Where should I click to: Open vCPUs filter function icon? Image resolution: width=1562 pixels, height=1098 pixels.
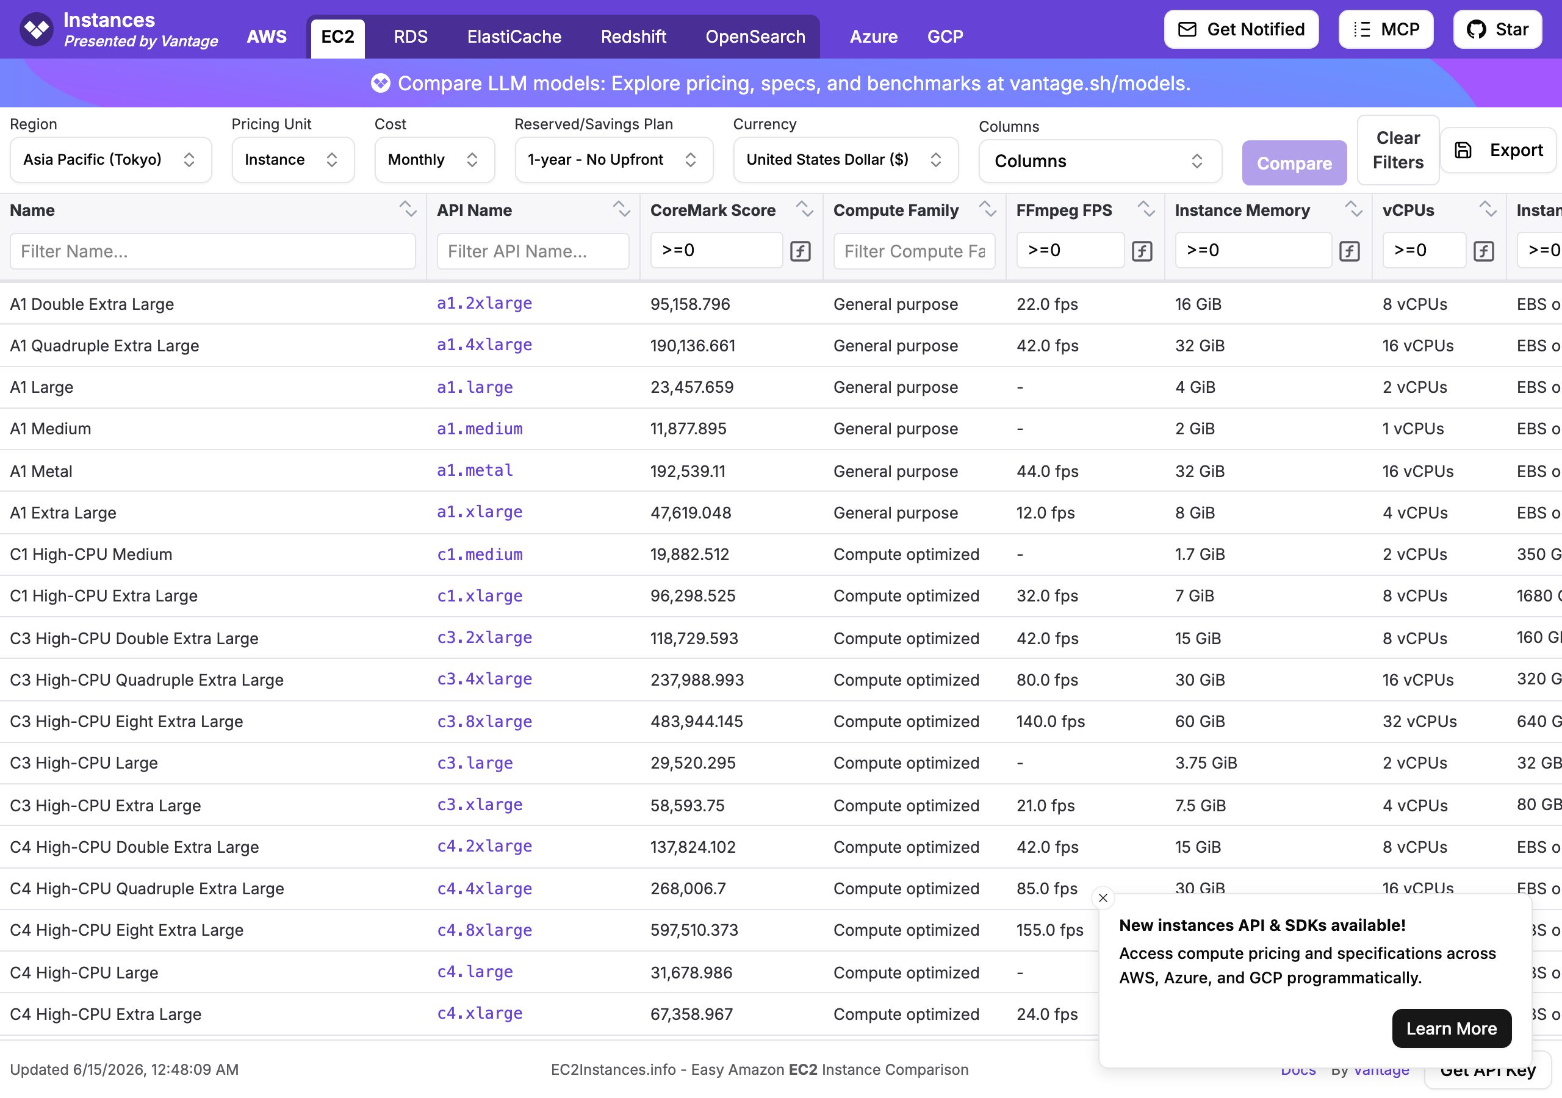(1483, 251)
